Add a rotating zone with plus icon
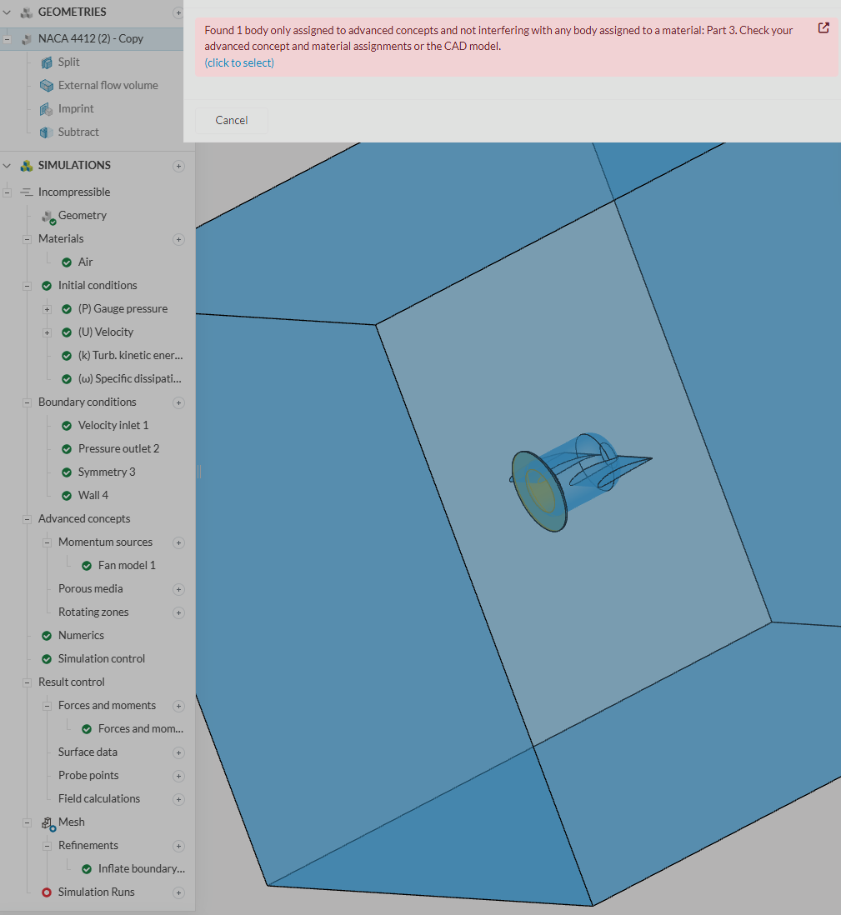The height and width of the screenshot is (915, 841). click(x=178, y=613)
